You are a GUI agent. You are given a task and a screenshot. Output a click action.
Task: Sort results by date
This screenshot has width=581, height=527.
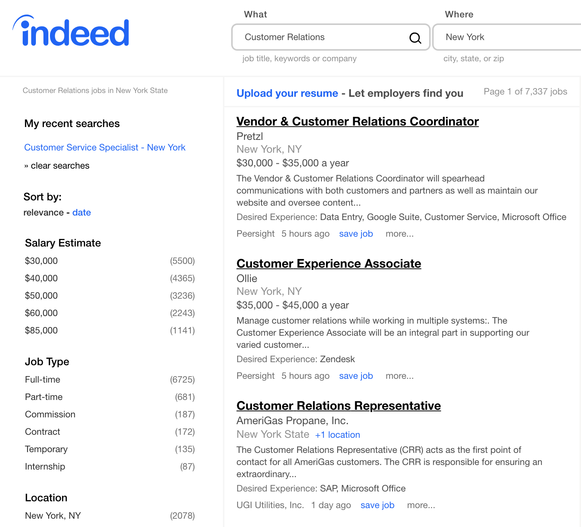82,213
